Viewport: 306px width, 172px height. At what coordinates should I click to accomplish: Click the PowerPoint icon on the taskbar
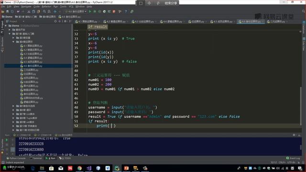click(126, 168)
